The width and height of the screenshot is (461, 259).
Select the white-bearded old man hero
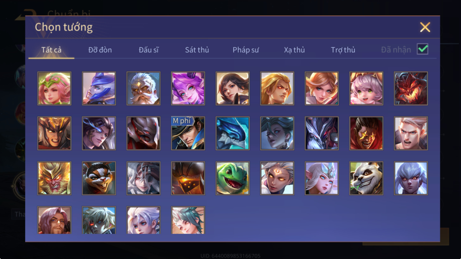(x=143, y=88)
